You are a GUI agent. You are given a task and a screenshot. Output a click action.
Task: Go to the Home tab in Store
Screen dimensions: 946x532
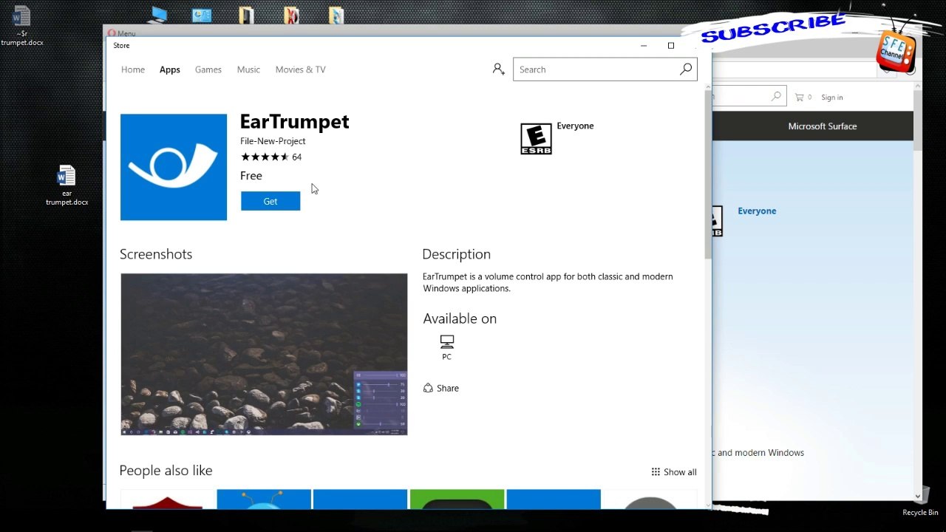(133, 69)
